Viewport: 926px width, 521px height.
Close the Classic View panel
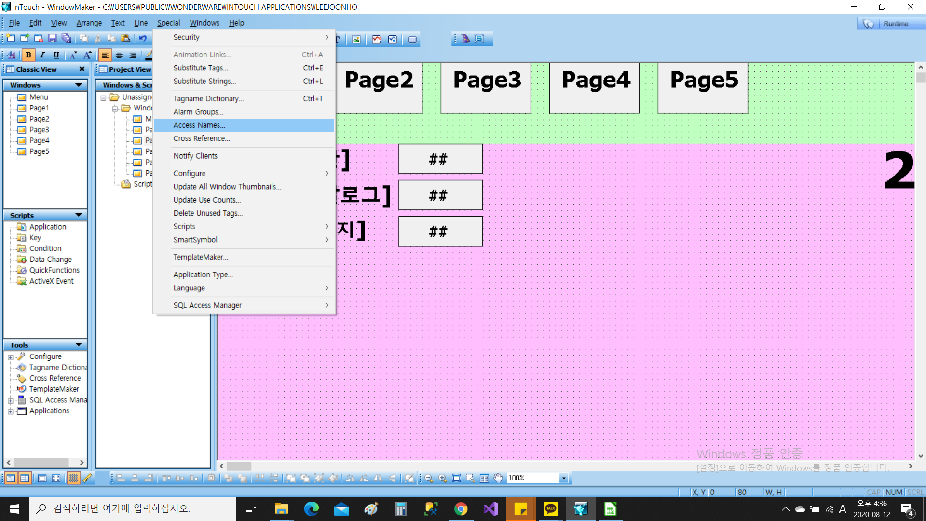(x=82, y=69)
